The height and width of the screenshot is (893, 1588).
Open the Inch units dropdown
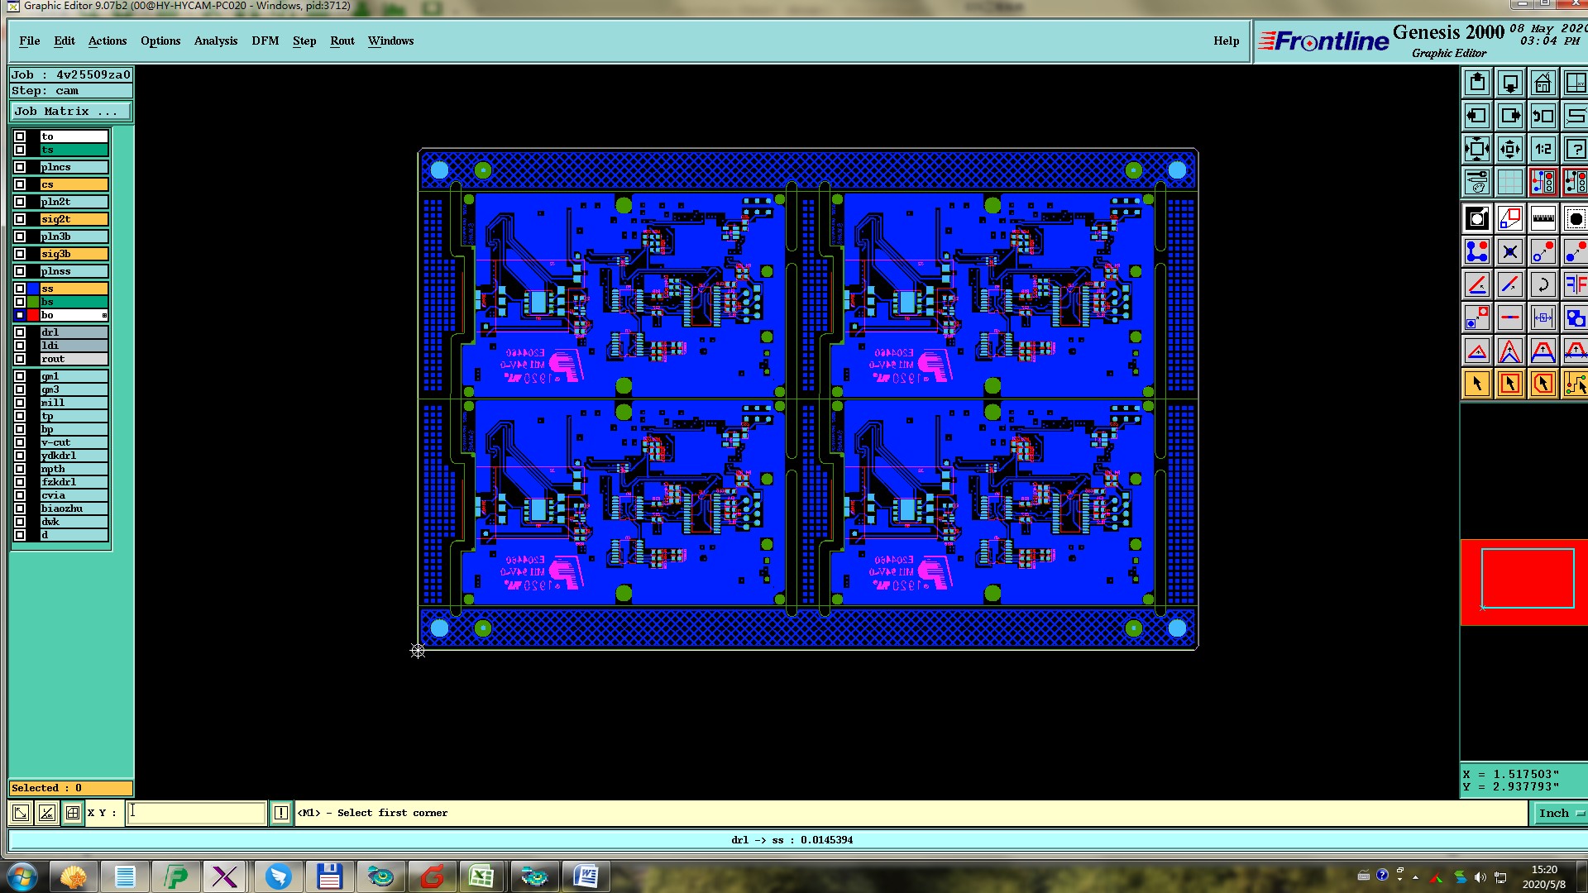click(1559, 813)
